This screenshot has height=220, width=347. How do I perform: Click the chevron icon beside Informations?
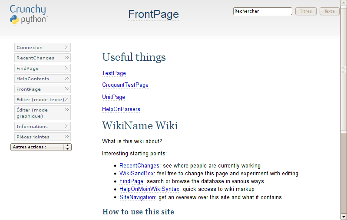pyautogui.click(x=67, y=126)
